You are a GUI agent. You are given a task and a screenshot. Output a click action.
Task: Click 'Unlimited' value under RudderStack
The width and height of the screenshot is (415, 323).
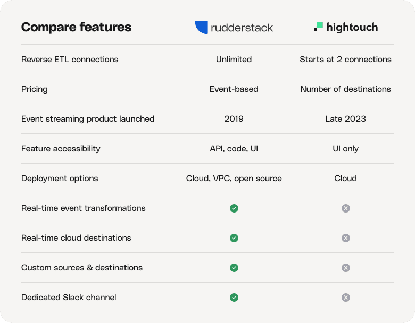click(x=234, y=59)
